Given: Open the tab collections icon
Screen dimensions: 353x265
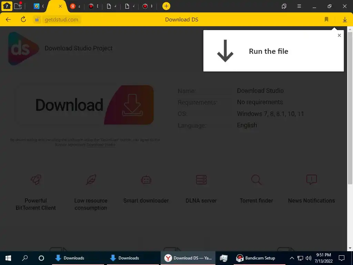Looking at the screenshot, I should point(284,6).
